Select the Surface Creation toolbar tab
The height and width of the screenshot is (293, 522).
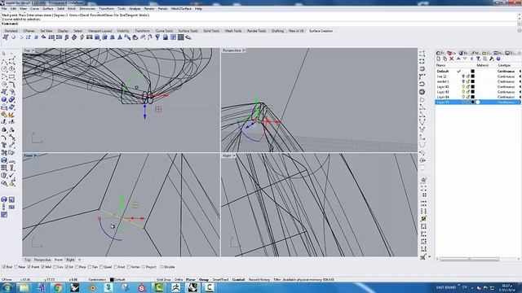(x=321, y=31)
